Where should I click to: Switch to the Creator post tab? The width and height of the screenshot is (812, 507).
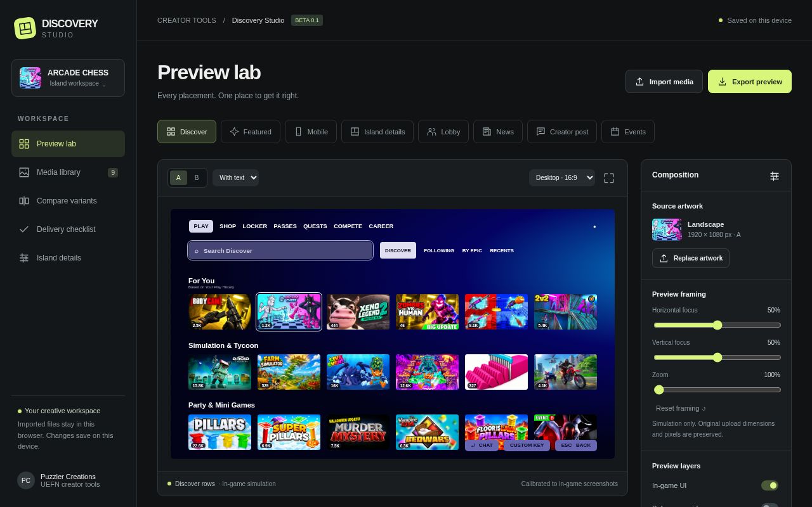[x=562, y=132]
